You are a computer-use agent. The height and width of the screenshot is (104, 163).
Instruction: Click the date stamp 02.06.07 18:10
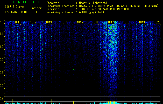click(16, 12)
